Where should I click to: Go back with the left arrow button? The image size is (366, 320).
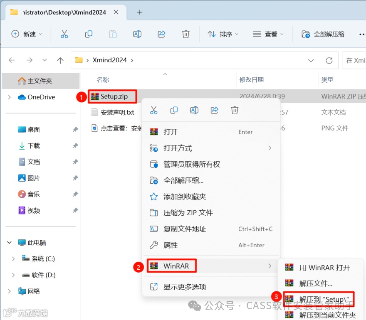click(12, 60)
